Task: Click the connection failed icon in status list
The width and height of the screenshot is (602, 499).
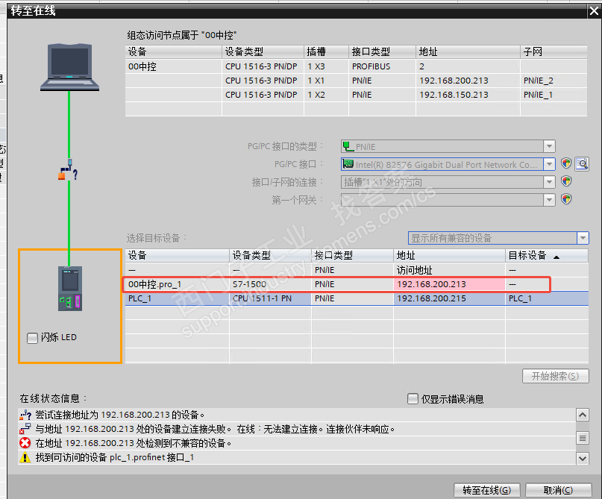Action: click(x=25, y=429)
